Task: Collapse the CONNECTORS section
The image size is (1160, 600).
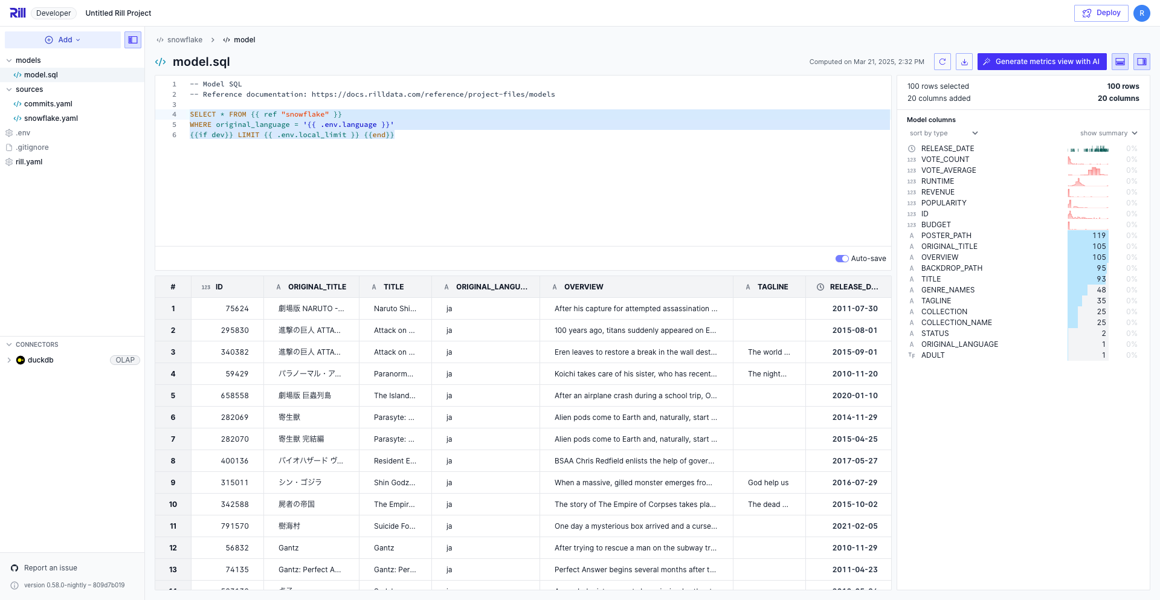Action: pyautogui.click(x=9, y=344)
